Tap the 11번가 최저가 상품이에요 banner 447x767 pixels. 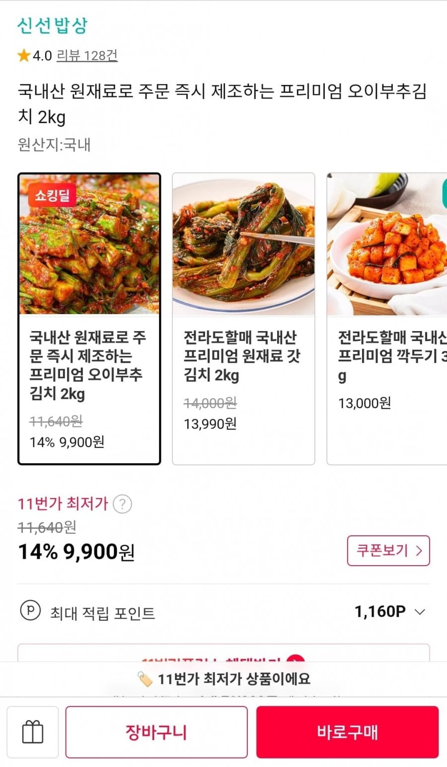tap(223, 679)
